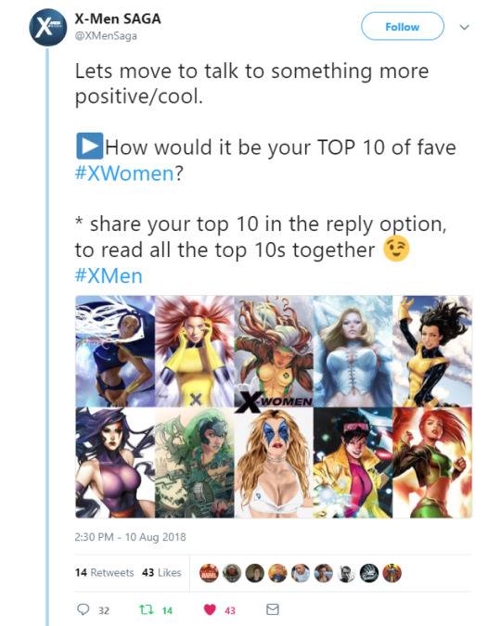The image size is (501, 626).
Task: Click the reply speech bubble icon
Action: tap(83, 609)
